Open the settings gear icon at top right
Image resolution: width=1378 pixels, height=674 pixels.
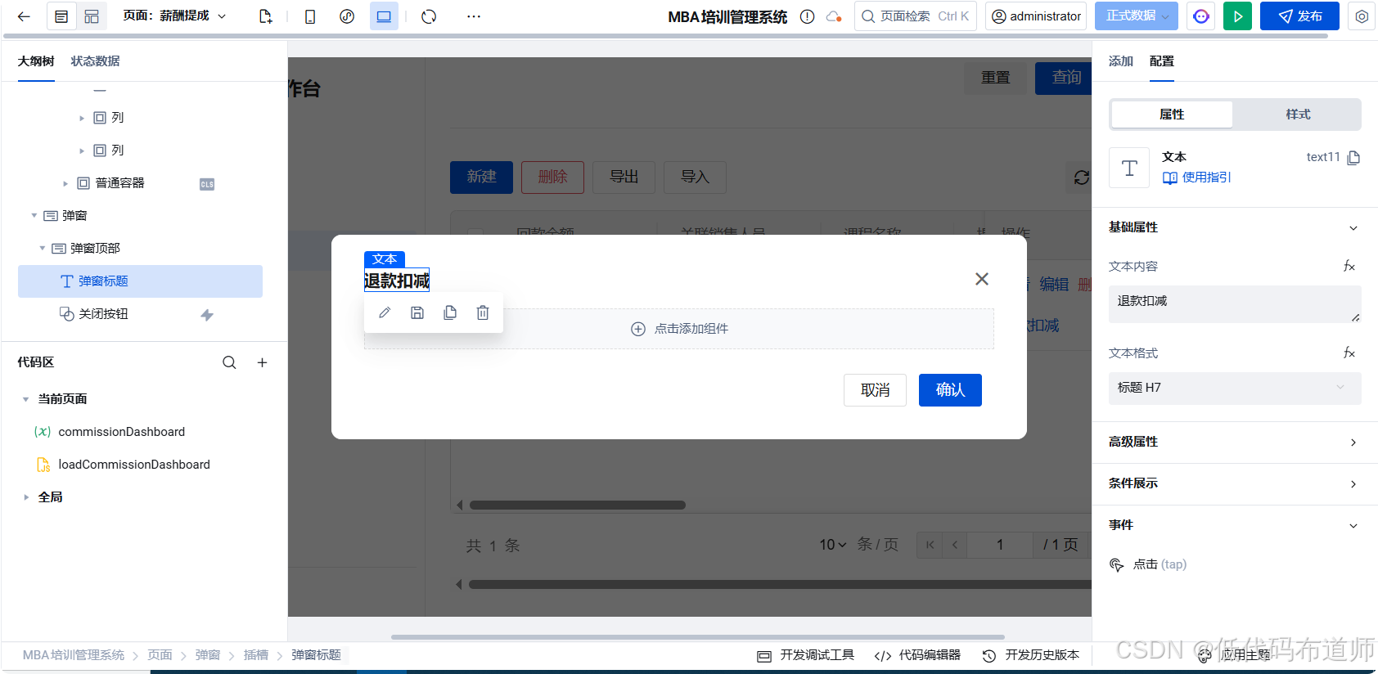(1362, 16)
